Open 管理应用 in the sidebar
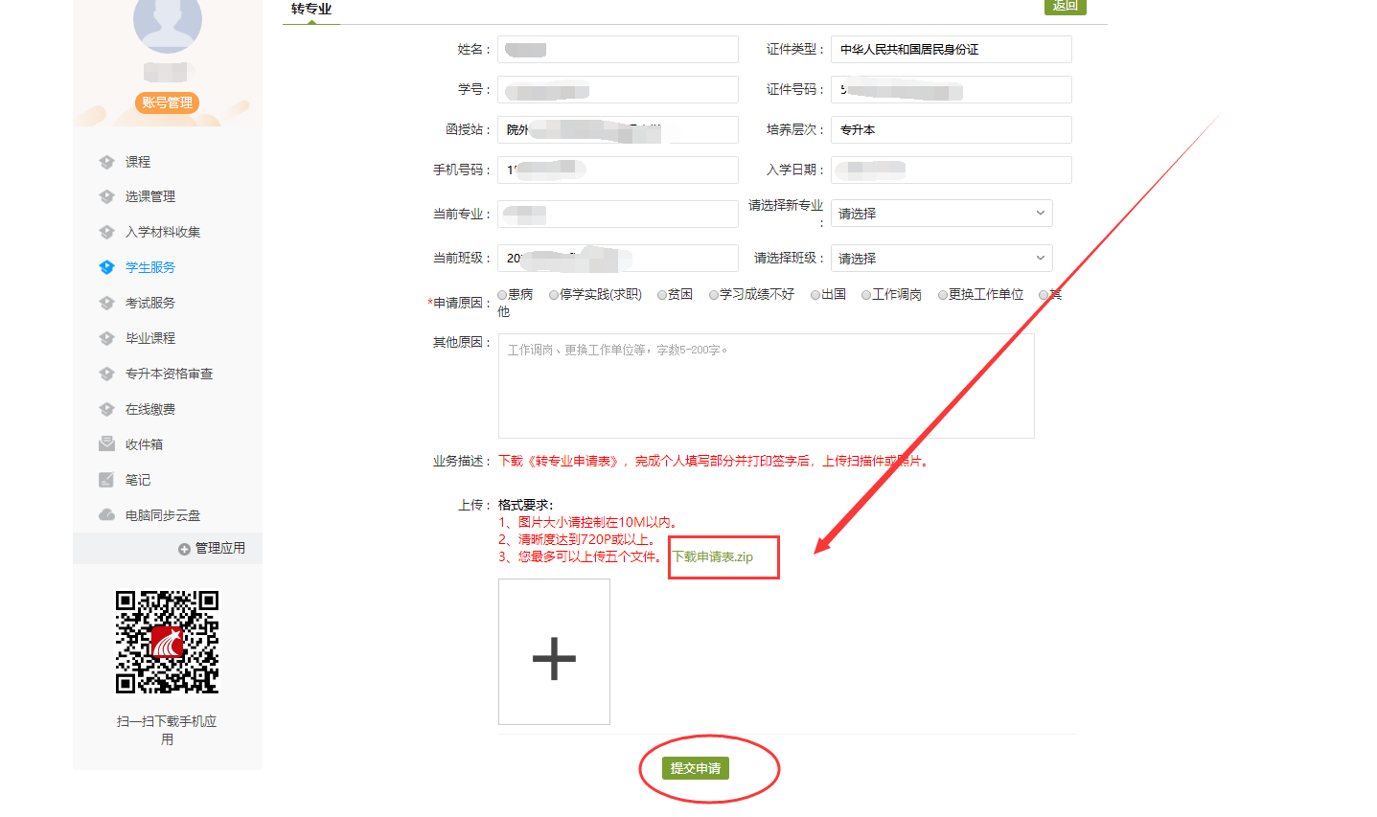The image size is (1377, 817). [212, 548]
